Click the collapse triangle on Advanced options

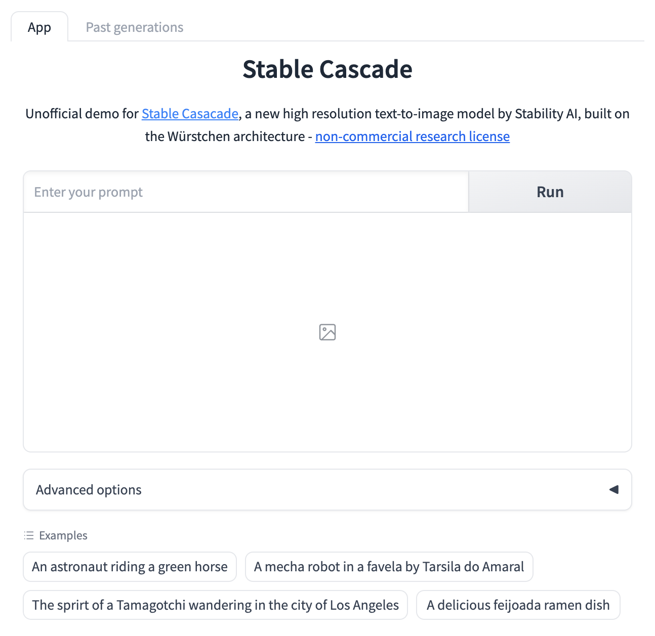click(613, 489)
